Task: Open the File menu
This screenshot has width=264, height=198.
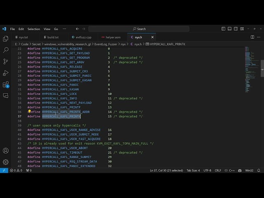Action: pos(12,29)
